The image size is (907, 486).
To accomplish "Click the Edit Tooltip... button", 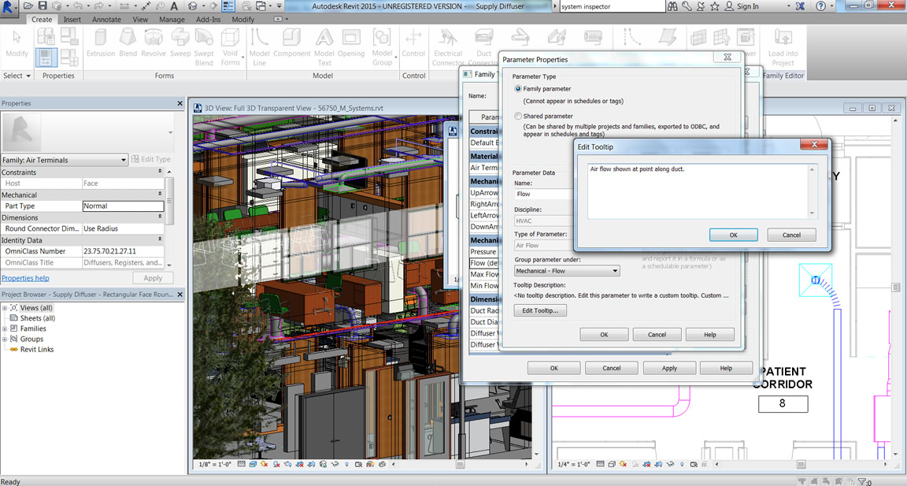I will point(539,311).
